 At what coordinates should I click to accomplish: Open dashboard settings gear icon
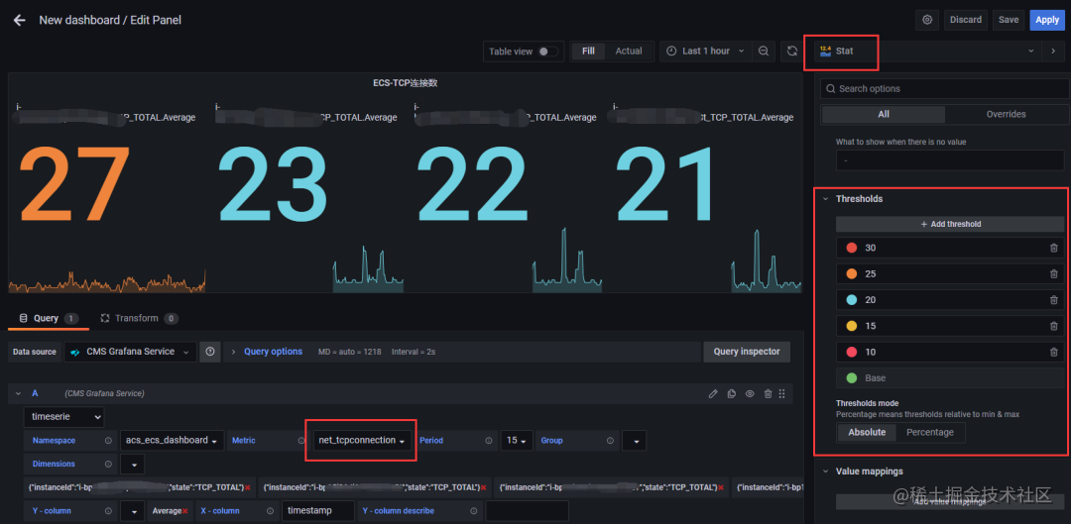tap(927, 20)
